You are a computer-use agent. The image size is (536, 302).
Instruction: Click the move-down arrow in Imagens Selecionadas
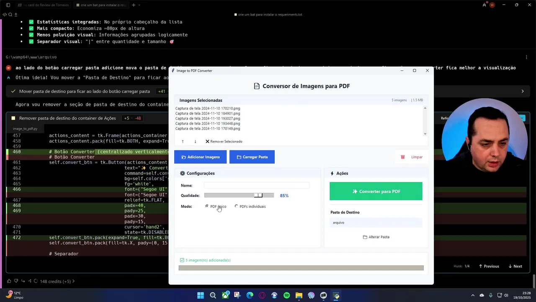(195, 141)
